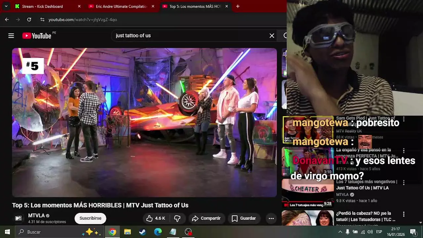This screenshot has height=238, width=423.
Task: Select the Top 5: Los momentos tab
Action: pos(195,6)
